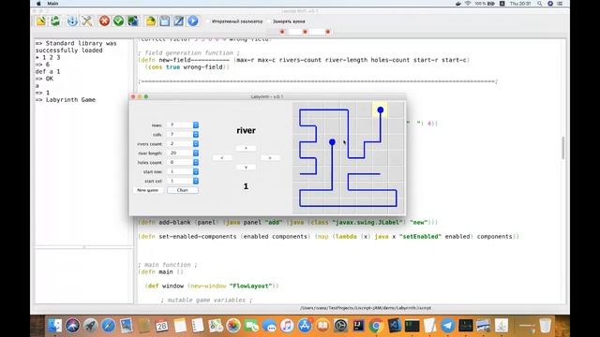Click the holes count spinner arrows

tap(196, 162)
